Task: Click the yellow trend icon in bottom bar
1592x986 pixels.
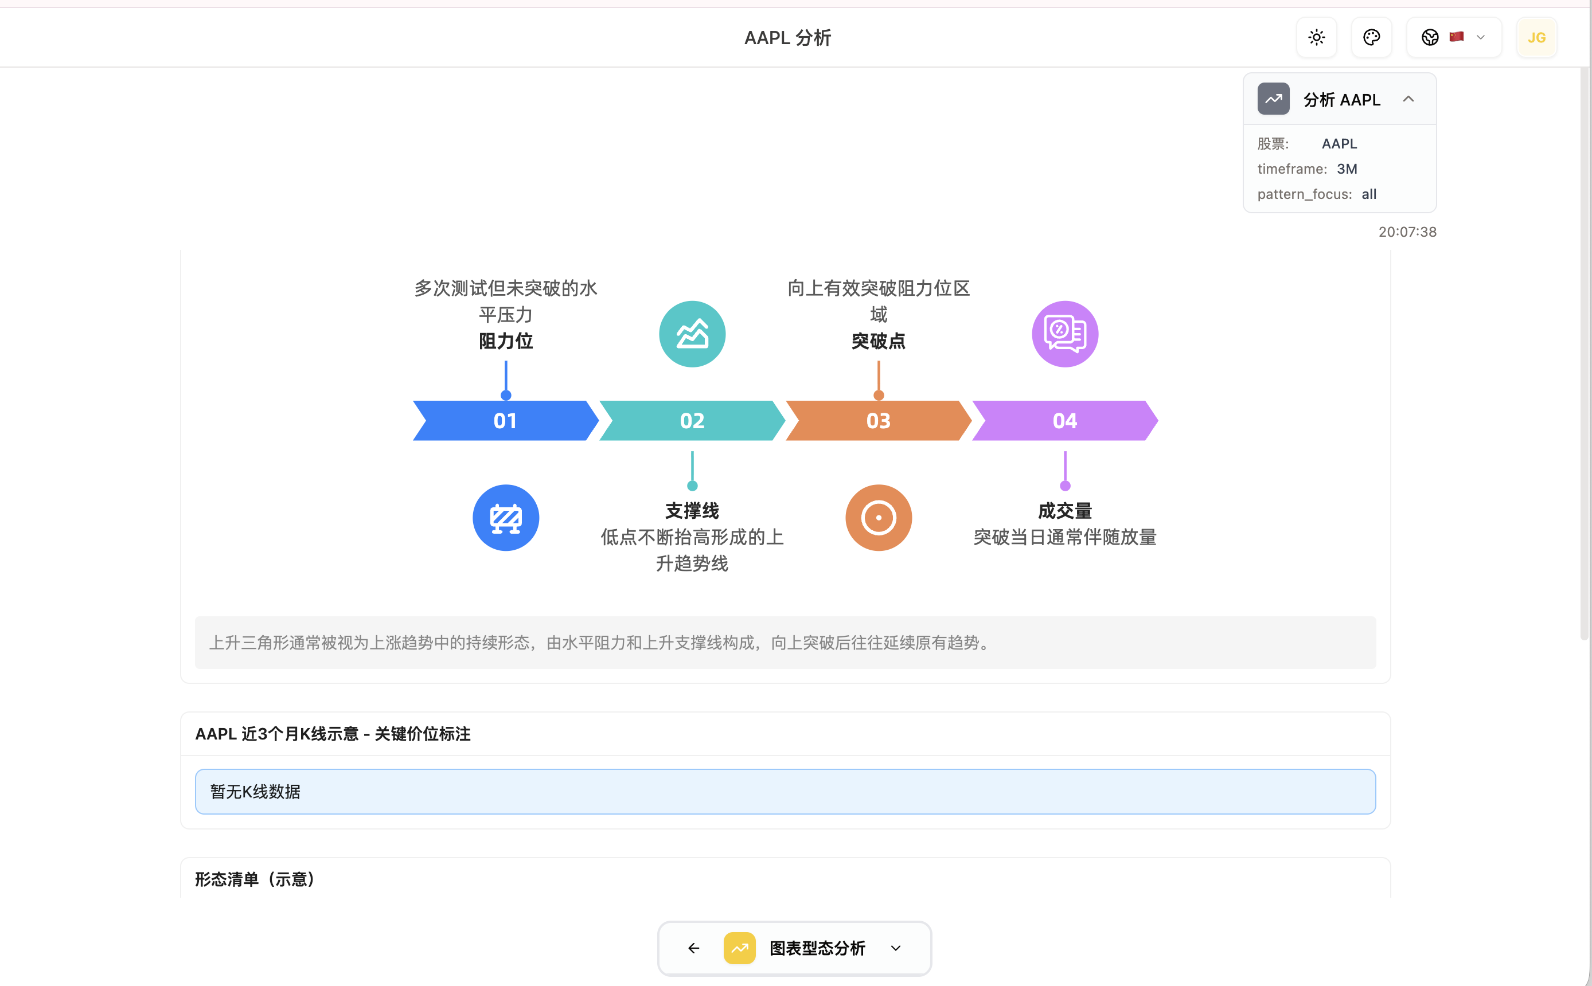Action: (740, 948)
